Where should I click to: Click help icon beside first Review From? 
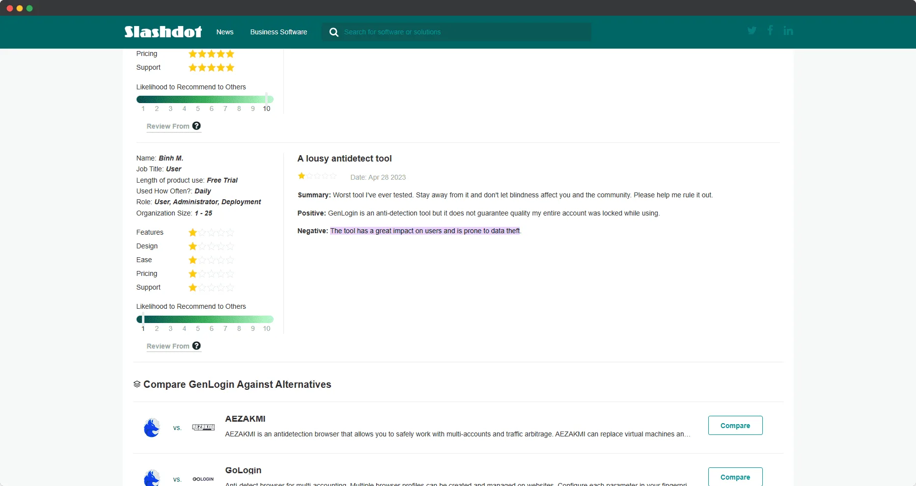(x=196, y=126)
